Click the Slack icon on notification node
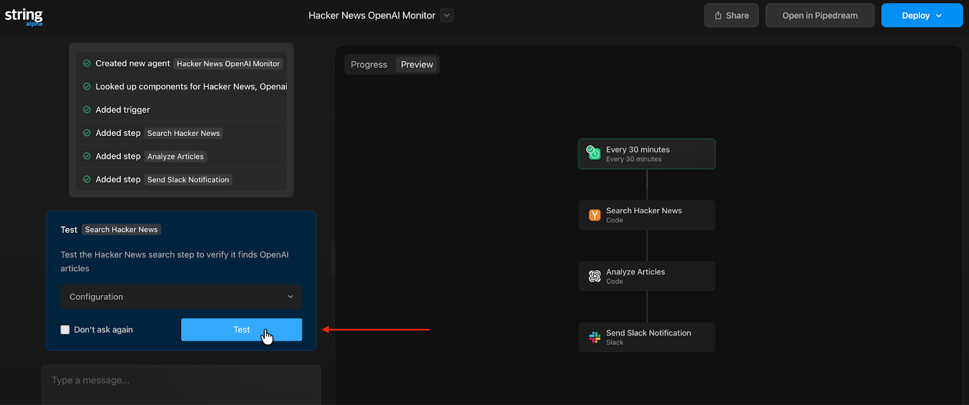 tap(595, 337)
